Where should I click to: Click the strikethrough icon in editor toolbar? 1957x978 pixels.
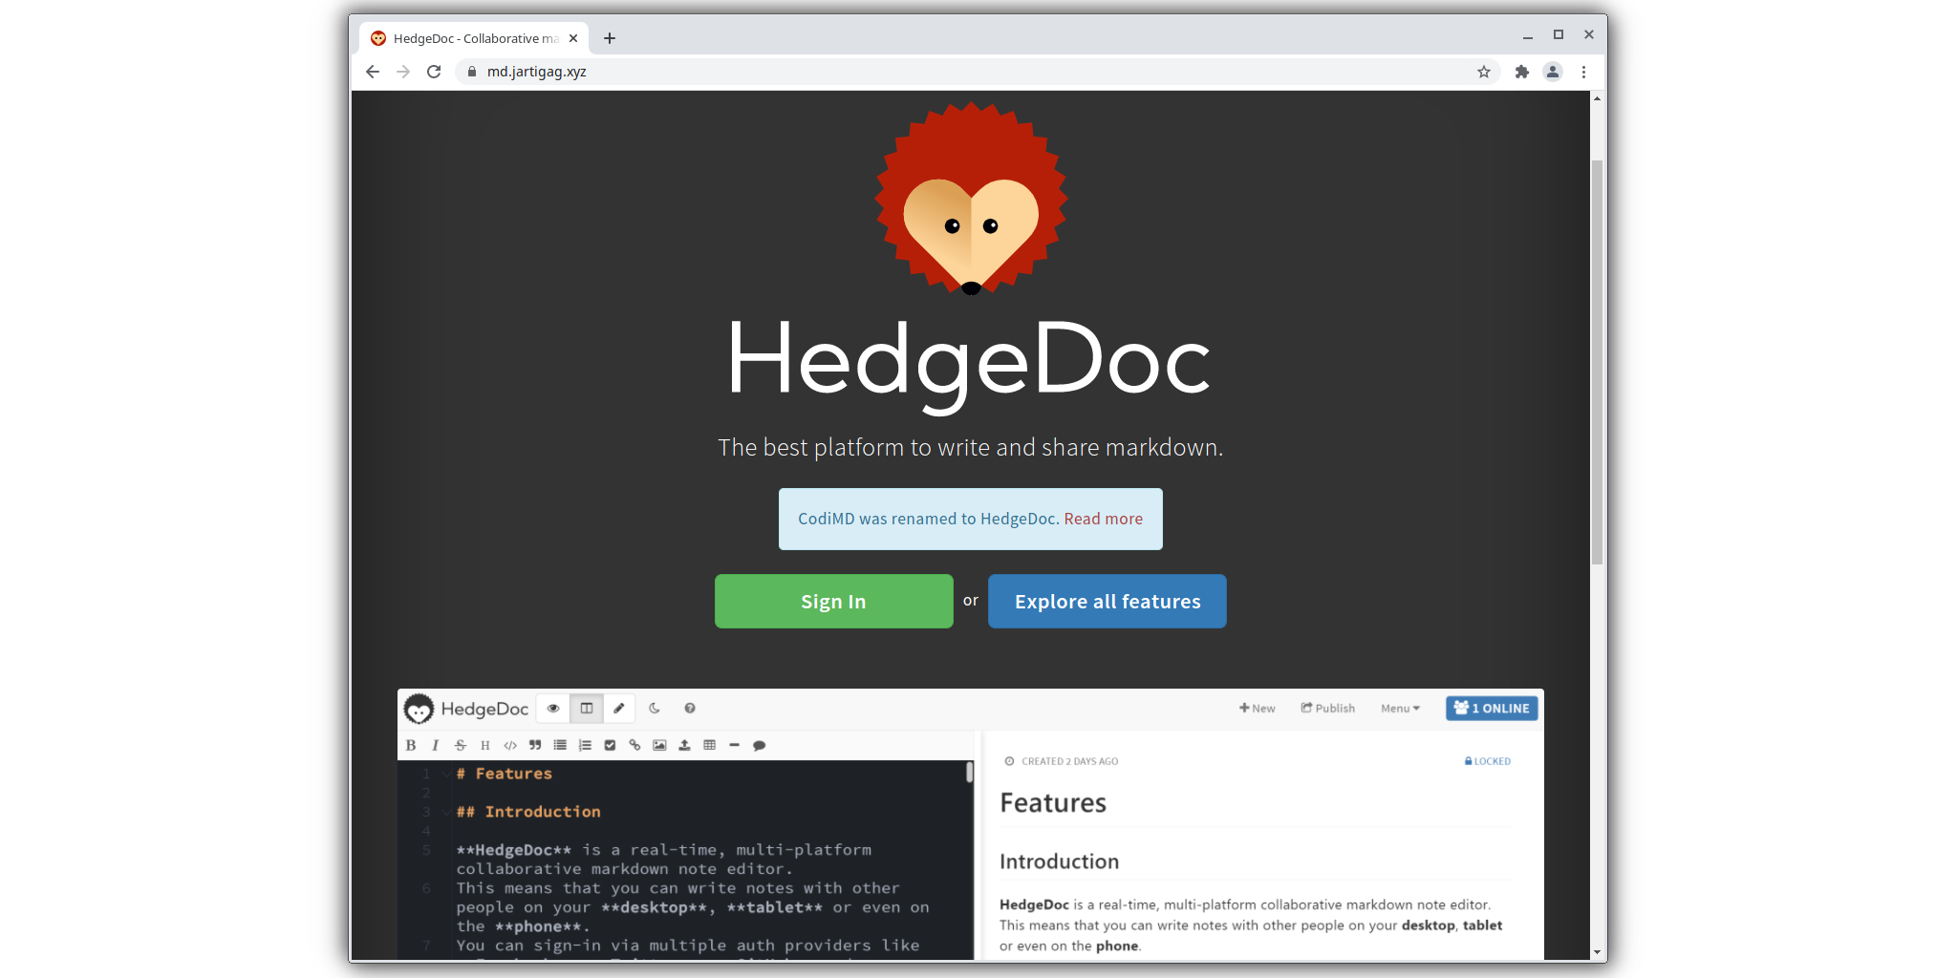click(x=461, y=745)
